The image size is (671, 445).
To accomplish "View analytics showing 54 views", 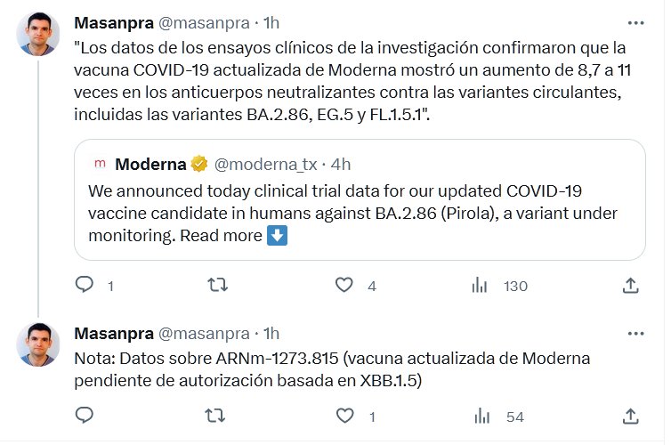I will tap(480, 416).
